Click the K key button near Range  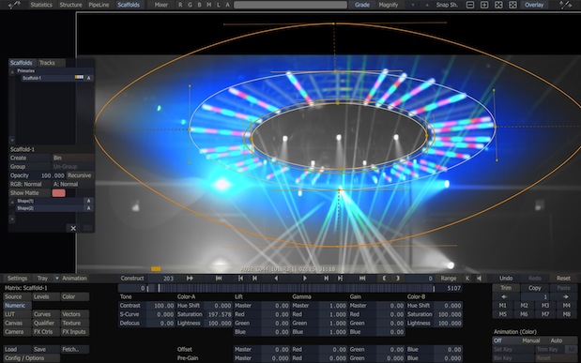(x=467, y=279)
